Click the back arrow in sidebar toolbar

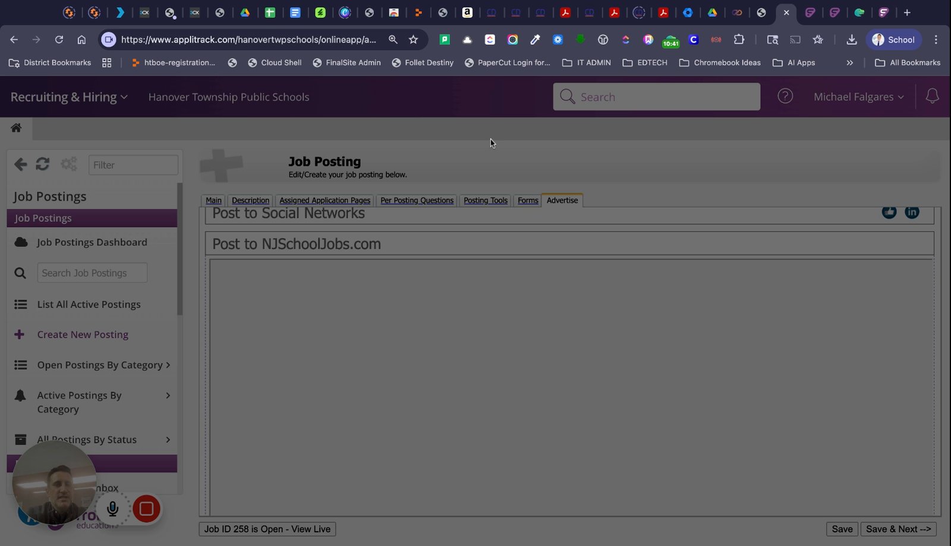click(21, 164)
